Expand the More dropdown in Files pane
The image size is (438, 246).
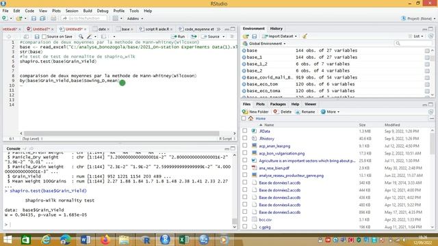(x=330, y=112)
